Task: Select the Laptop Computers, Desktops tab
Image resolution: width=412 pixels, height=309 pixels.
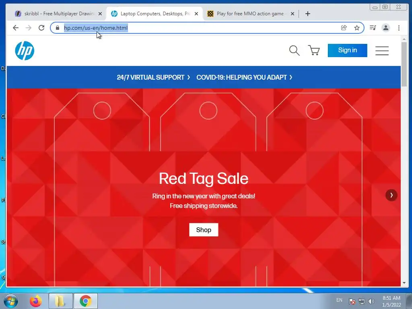Action: (x=154, y=14)
